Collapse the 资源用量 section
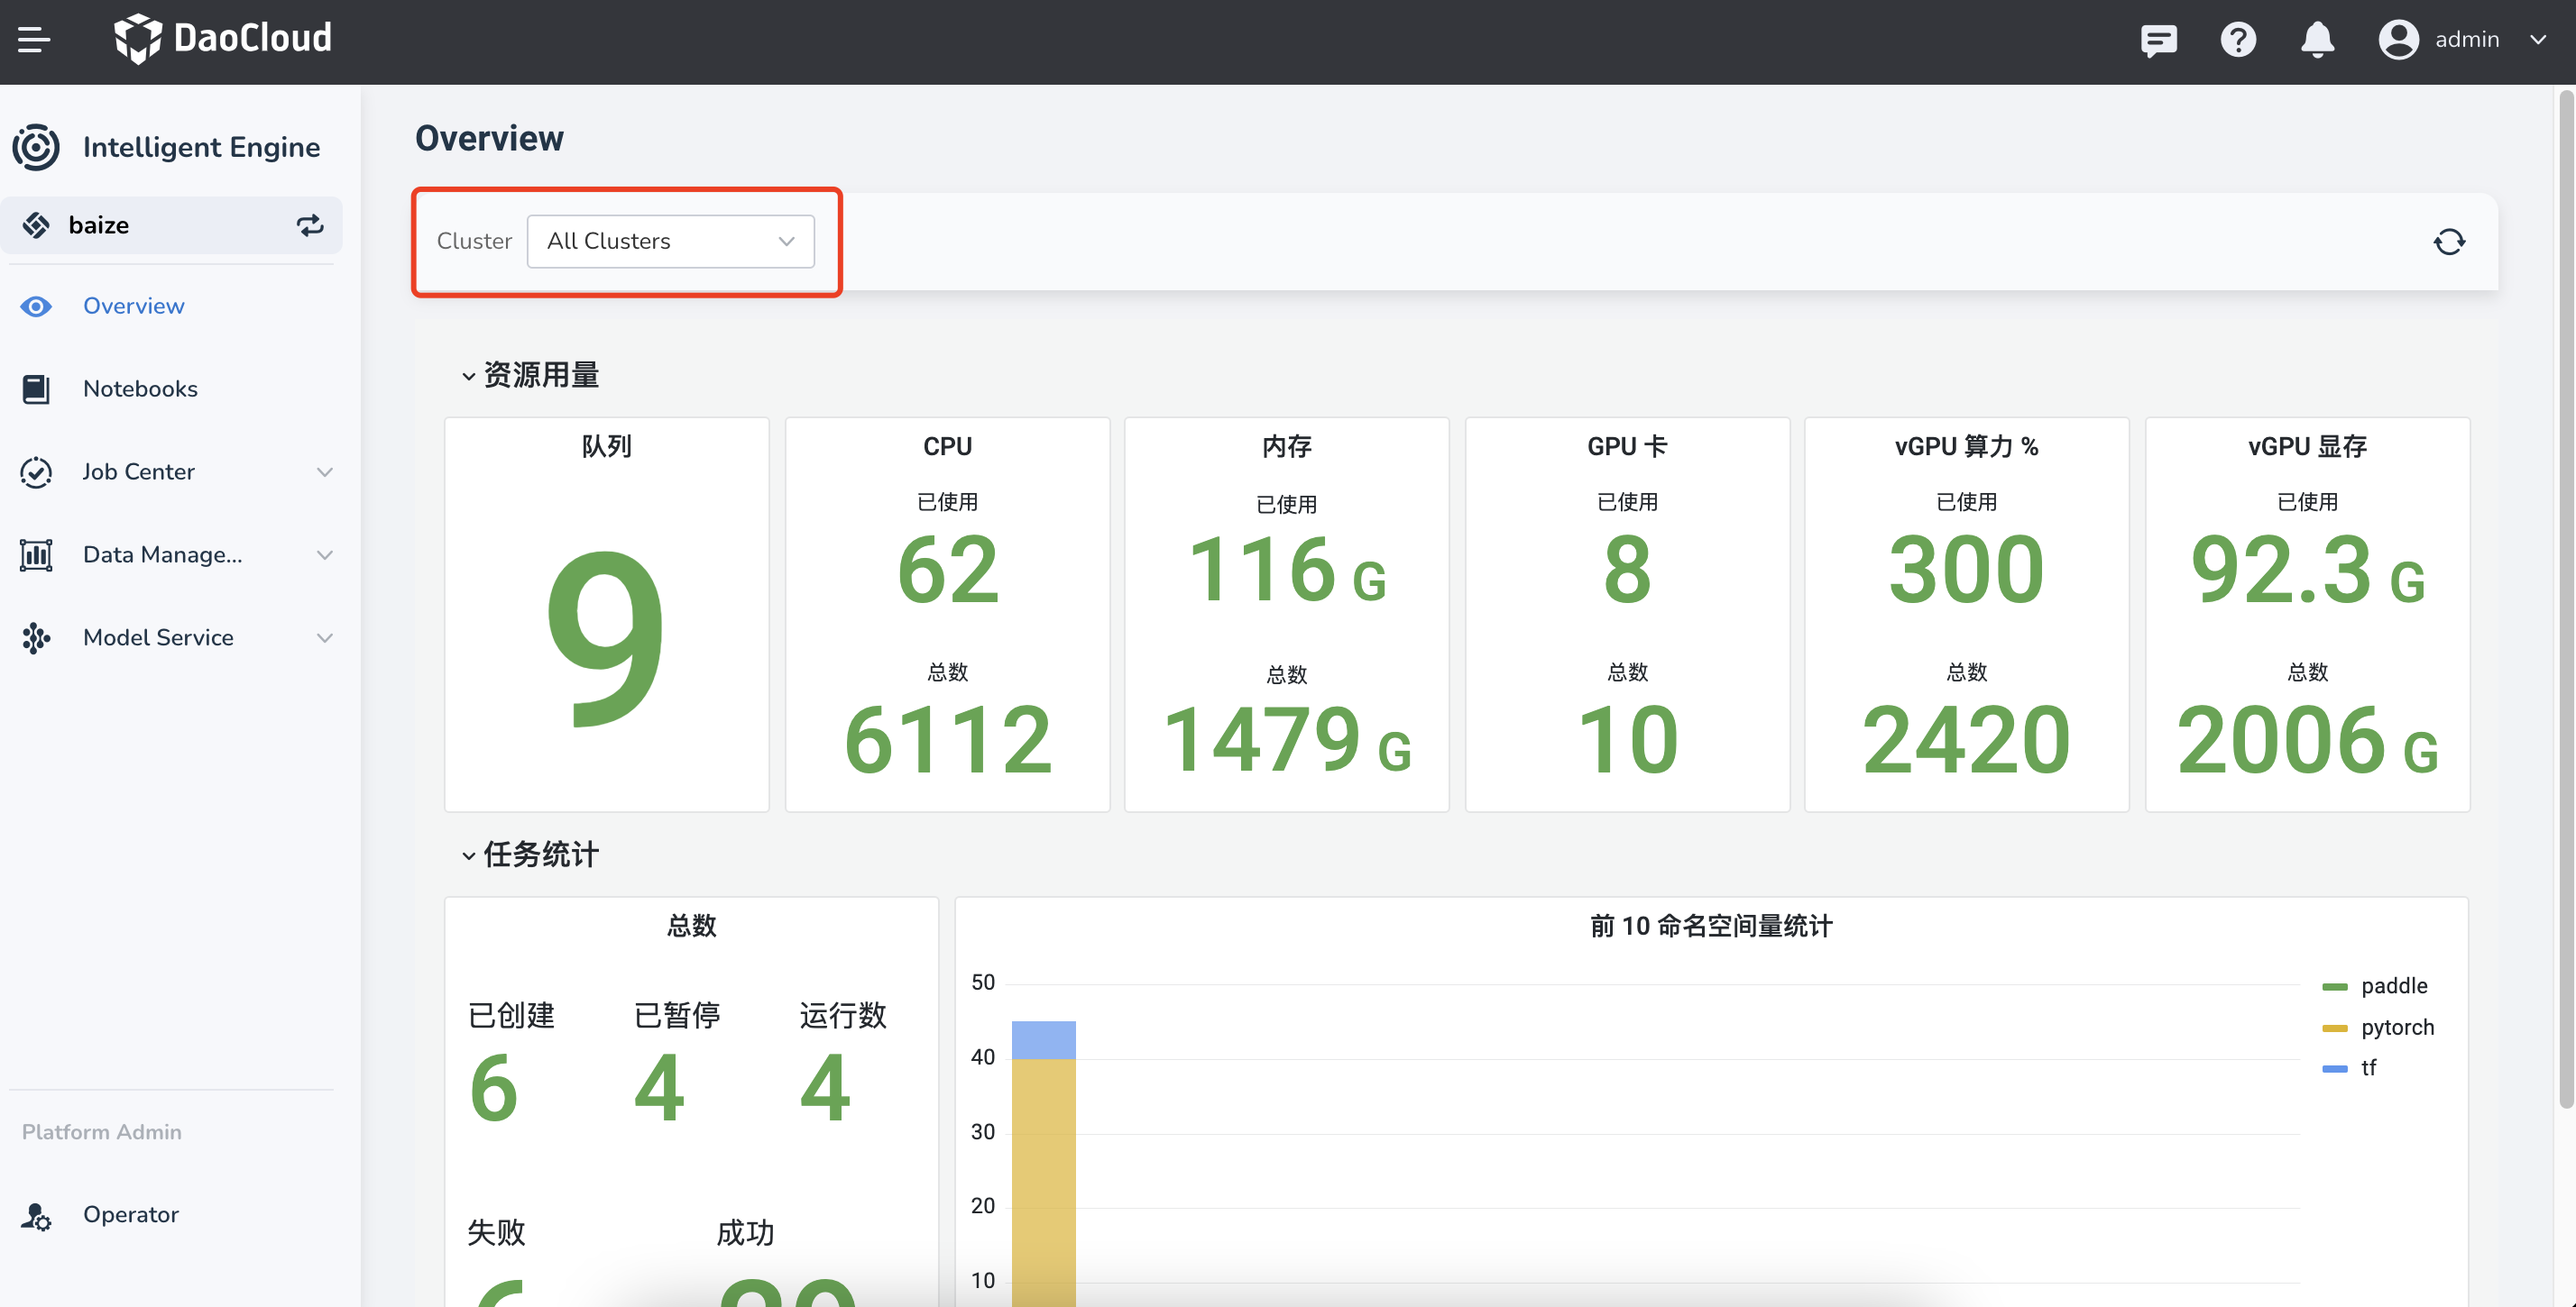2576x1307 pixels. click(x=468, y=377)
